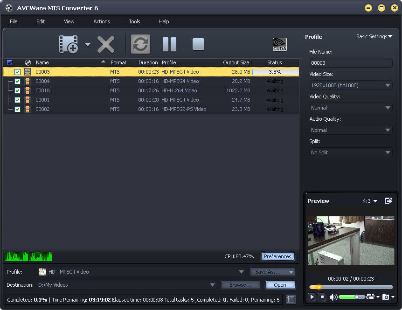The width and height of the screenshot is (402, 310).
Task: Open the Help menu
Action: (x=164, y=21)
